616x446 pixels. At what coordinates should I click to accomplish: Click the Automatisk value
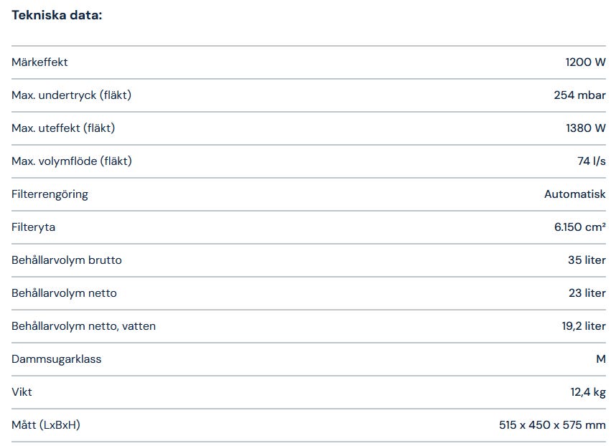574,194
